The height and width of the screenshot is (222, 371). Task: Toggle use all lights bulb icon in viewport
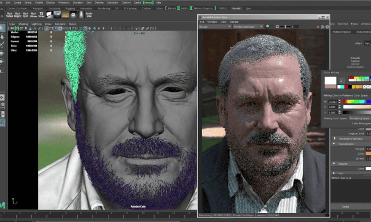click(x=103, y=28)
